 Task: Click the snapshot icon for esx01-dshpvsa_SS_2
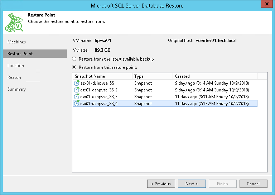(77, 90)
